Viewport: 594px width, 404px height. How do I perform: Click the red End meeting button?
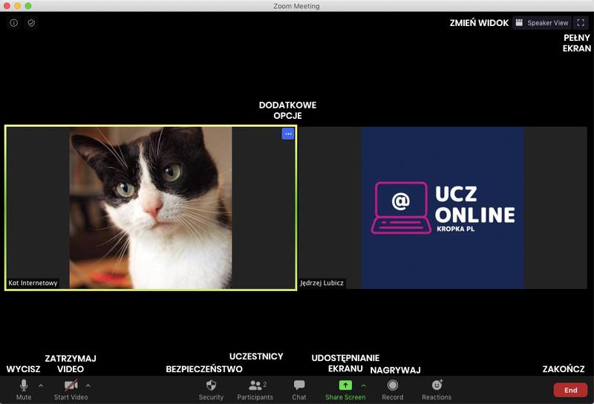[570, 390]
